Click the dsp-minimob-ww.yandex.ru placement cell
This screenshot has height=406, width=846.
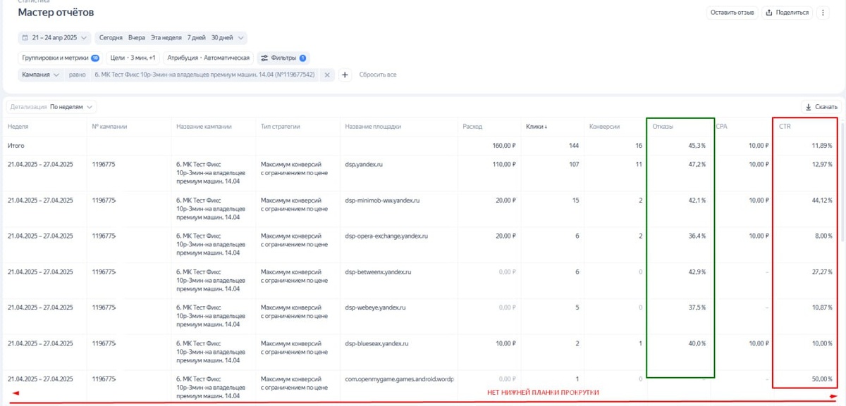tap(382, 200)
